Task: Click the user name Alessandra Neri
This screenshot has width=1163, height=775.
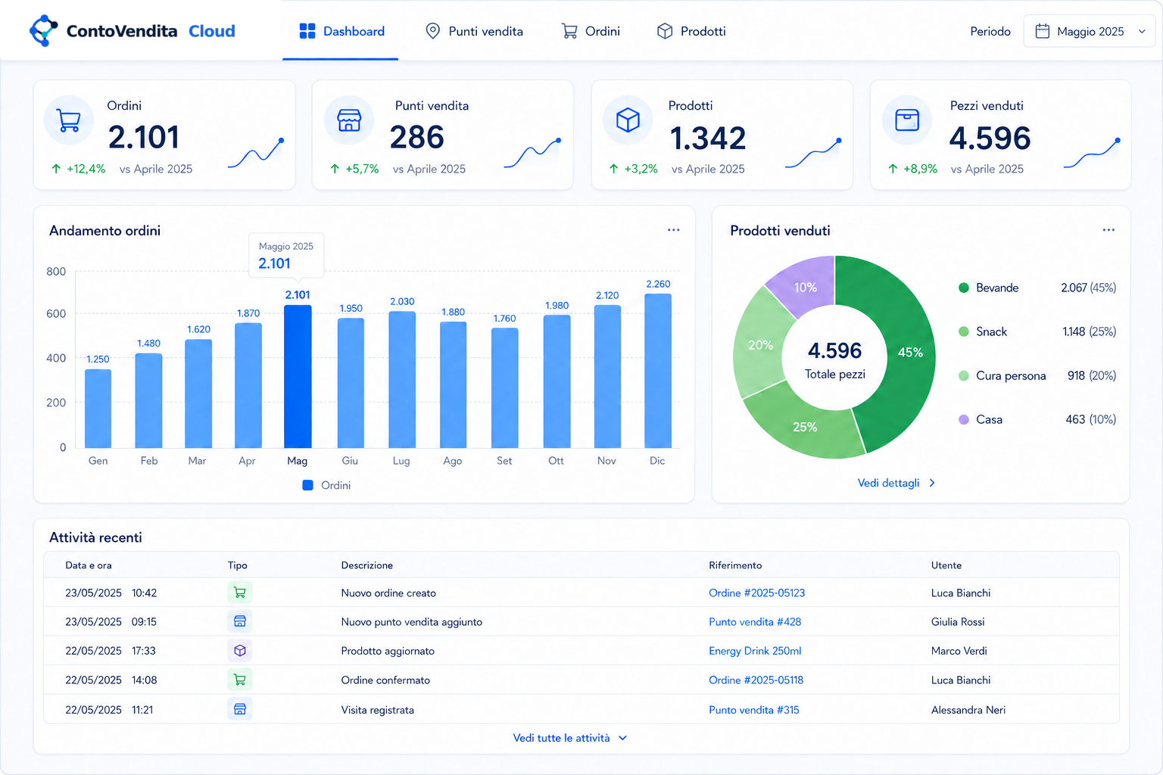Action: [x=968, y=710]
